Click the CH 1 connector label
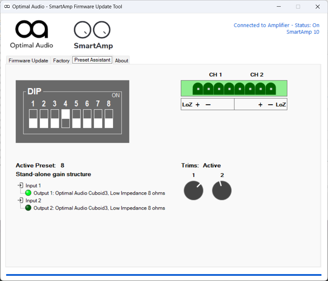This screenshot has width=328, height=281. [x=216, y=75]
